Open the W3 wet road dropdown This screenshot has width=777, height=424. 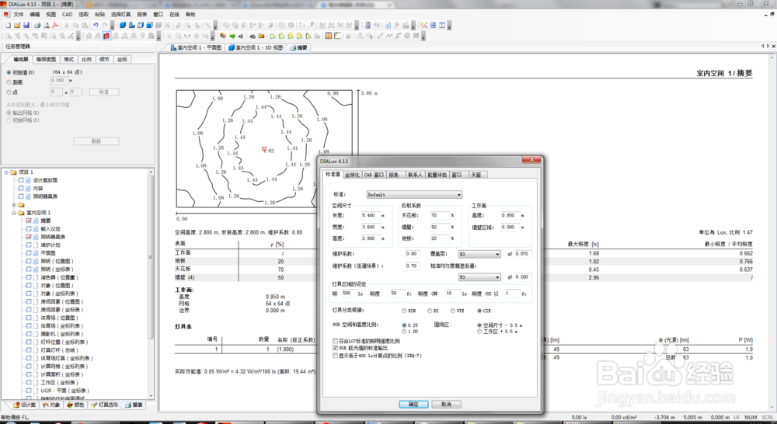click(479, 277)
